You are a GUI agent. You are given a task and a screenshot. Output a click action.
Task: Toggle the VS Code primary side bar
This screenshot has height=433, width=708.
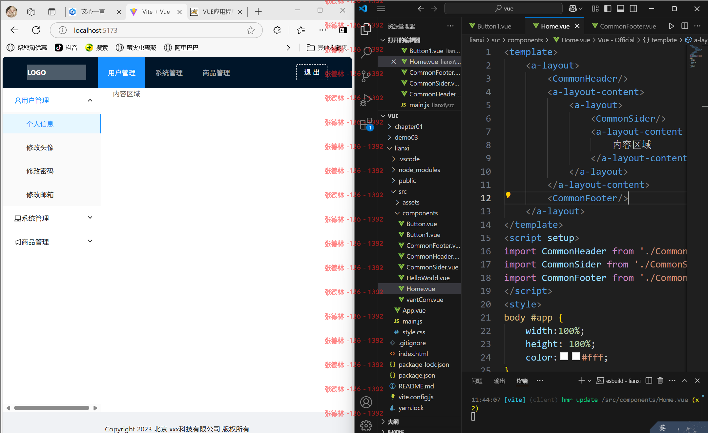click(x=608, y=9)
